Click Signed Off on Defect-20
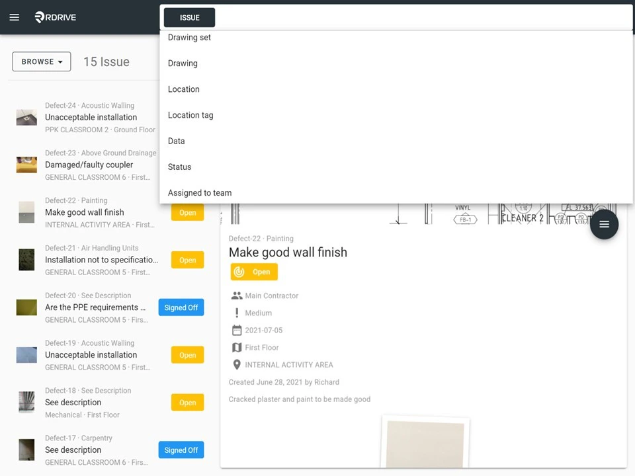The width and height of the screenshot is (635, 476). pyautogui.click(x=181, y=307)
